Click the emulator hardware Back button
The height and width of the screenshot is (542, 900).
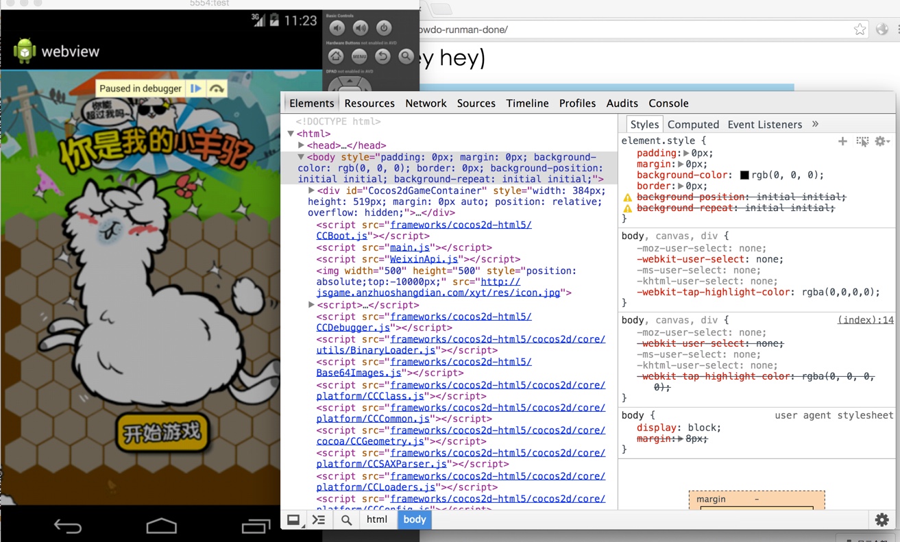click(x=382, y=57)
